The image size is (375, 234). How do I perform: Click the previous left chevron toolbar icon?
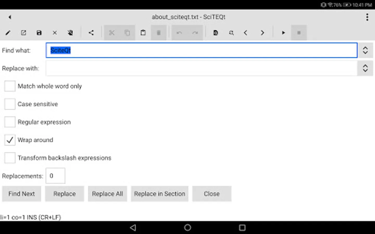246,33
